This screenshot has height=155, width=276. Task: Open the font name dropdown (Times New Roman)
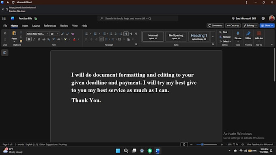[47, 34]
